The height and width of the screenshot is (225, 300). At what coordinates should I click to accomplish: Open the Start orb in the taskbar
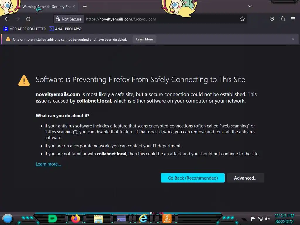8,219
